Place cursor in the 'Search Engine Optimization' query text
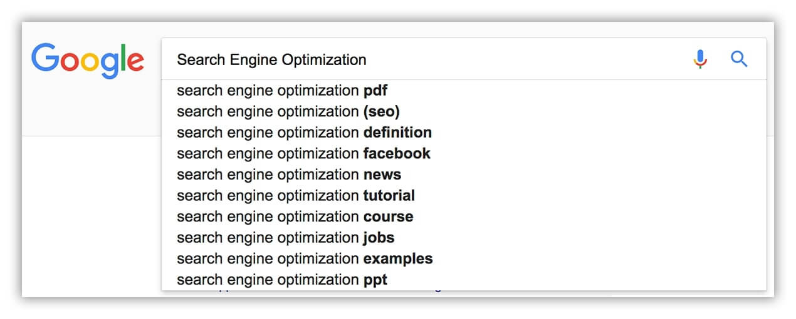 click(271, 60)
